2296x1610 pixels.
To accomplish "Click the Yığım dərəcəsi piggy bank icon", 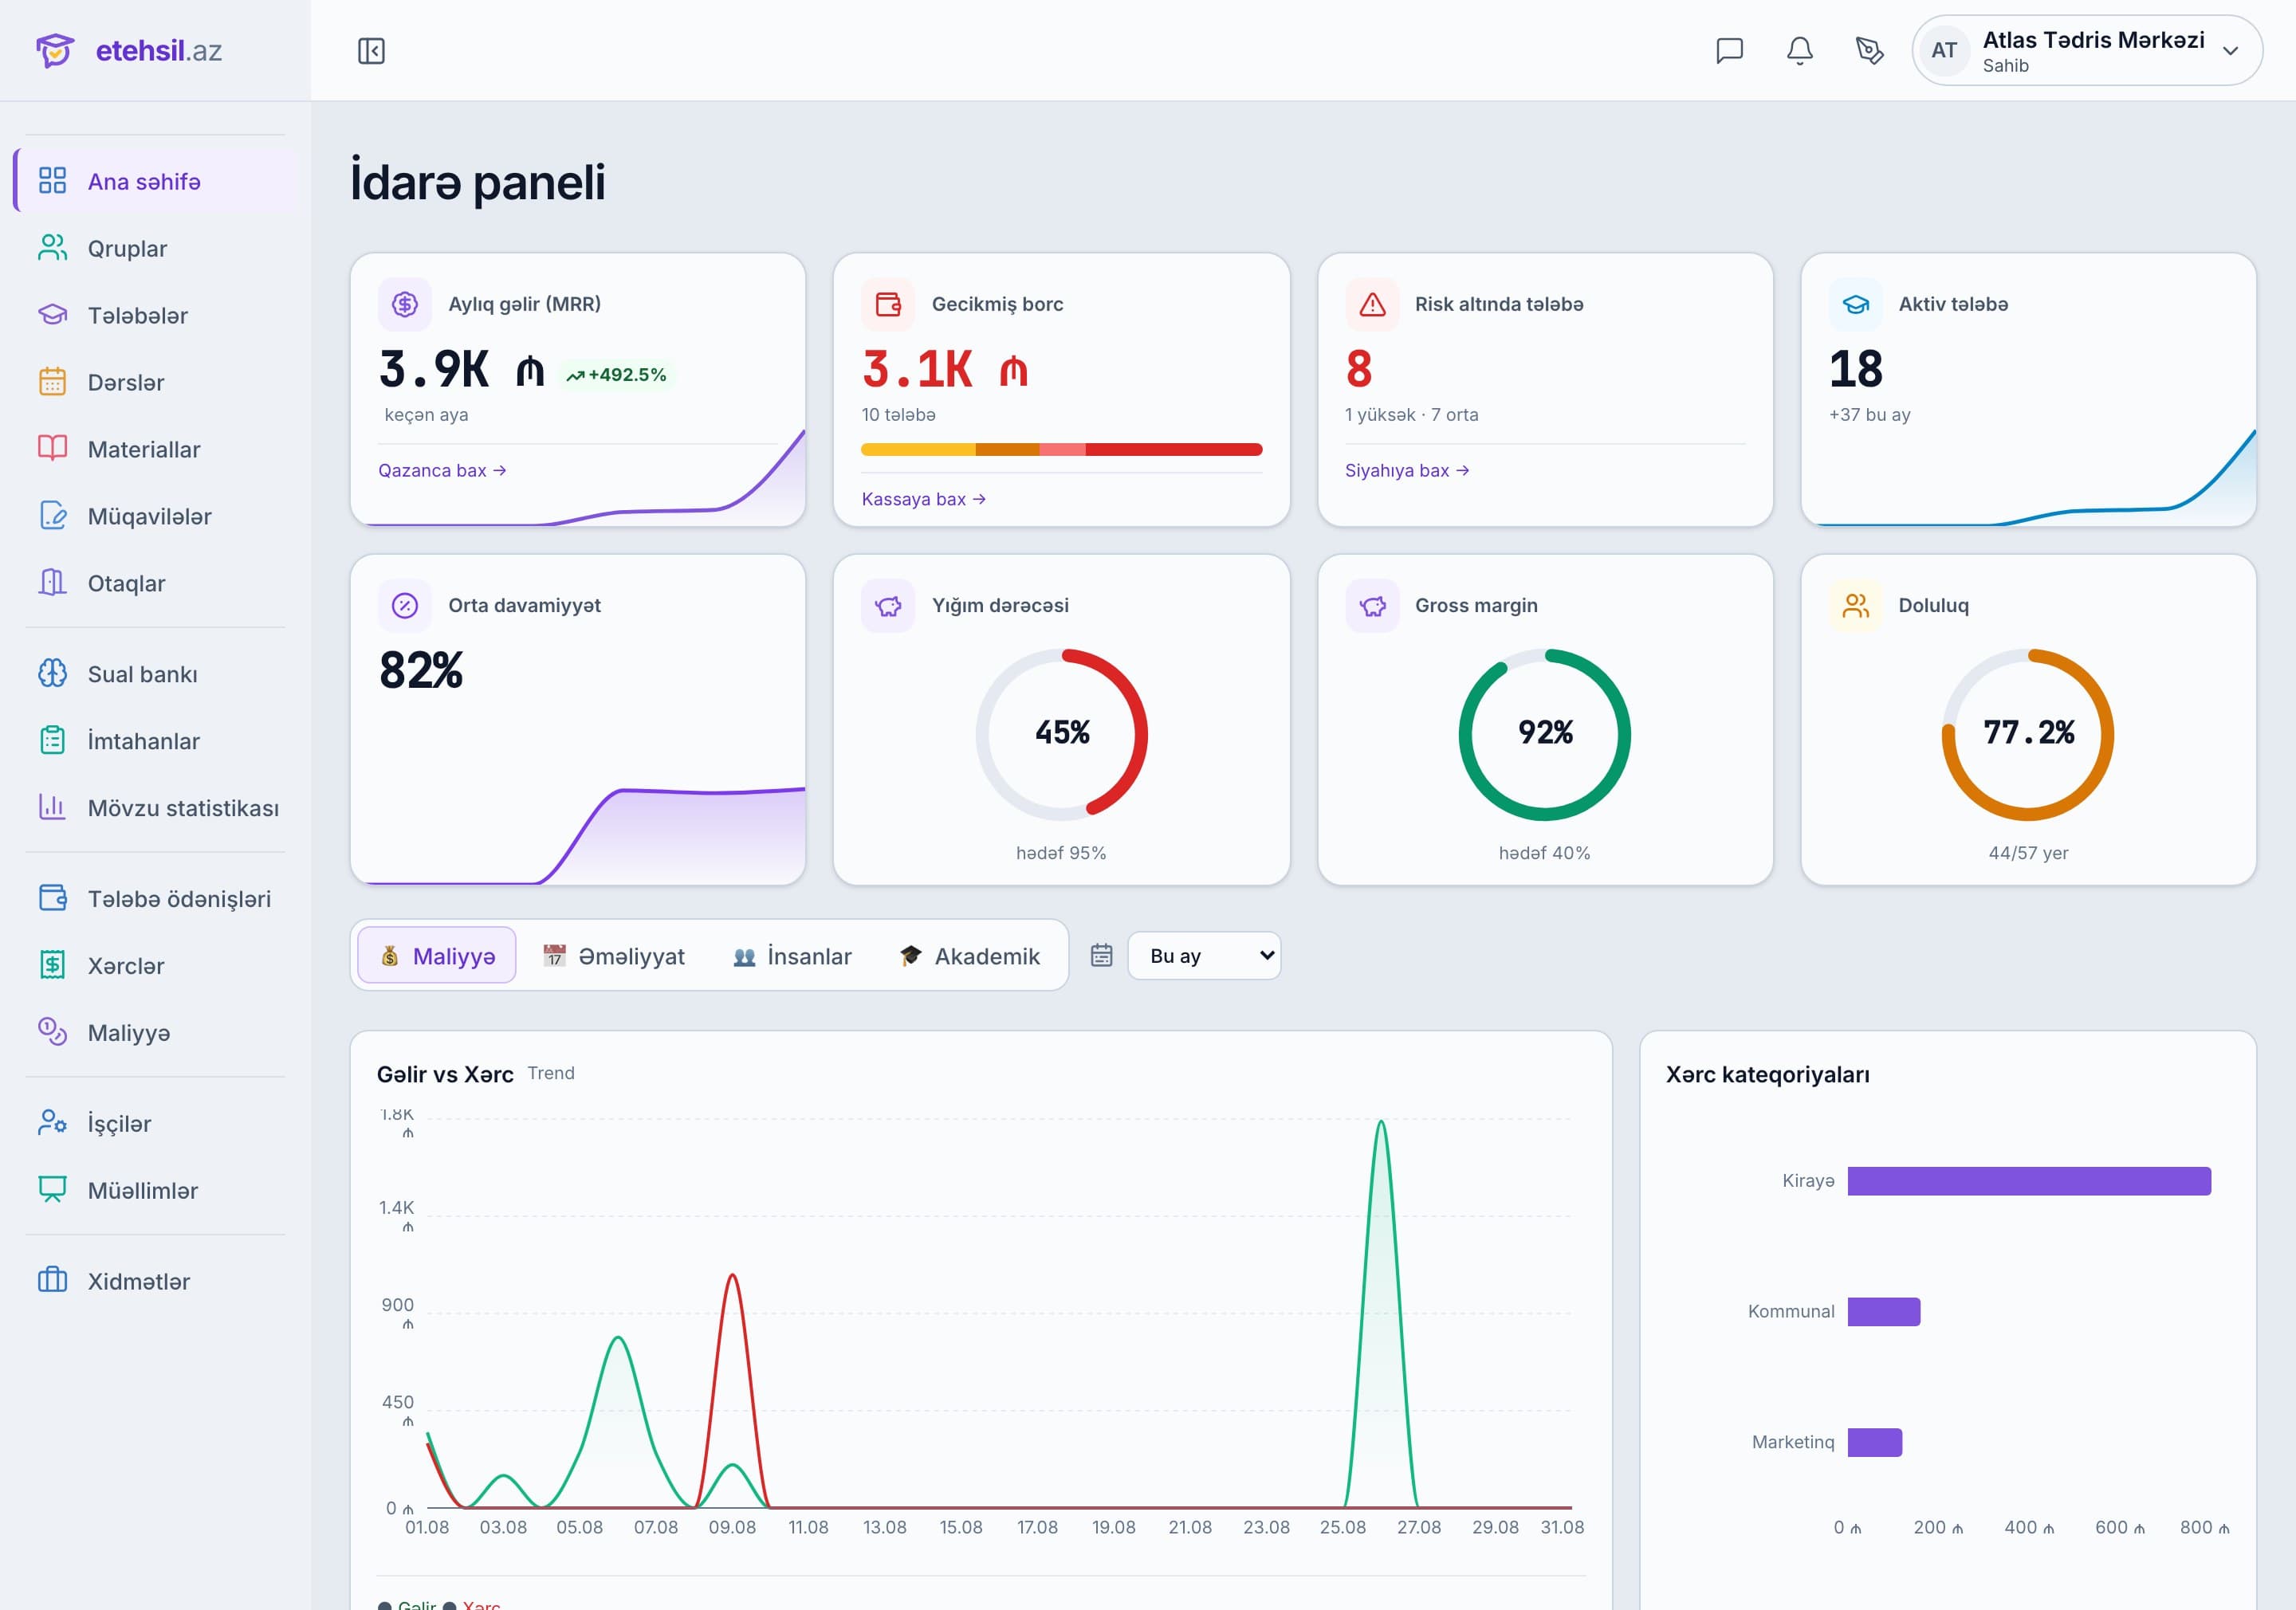I will 888,605.
